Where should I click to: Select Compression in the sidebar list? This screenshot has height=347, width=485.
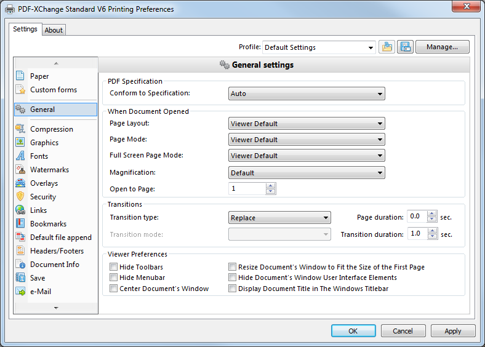pos(52,129)
